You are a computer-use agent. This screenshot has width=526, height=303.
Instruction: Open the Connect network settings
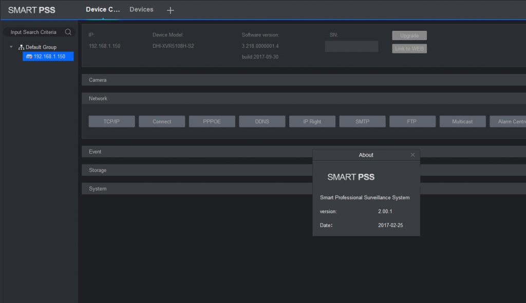pos(162,122)
